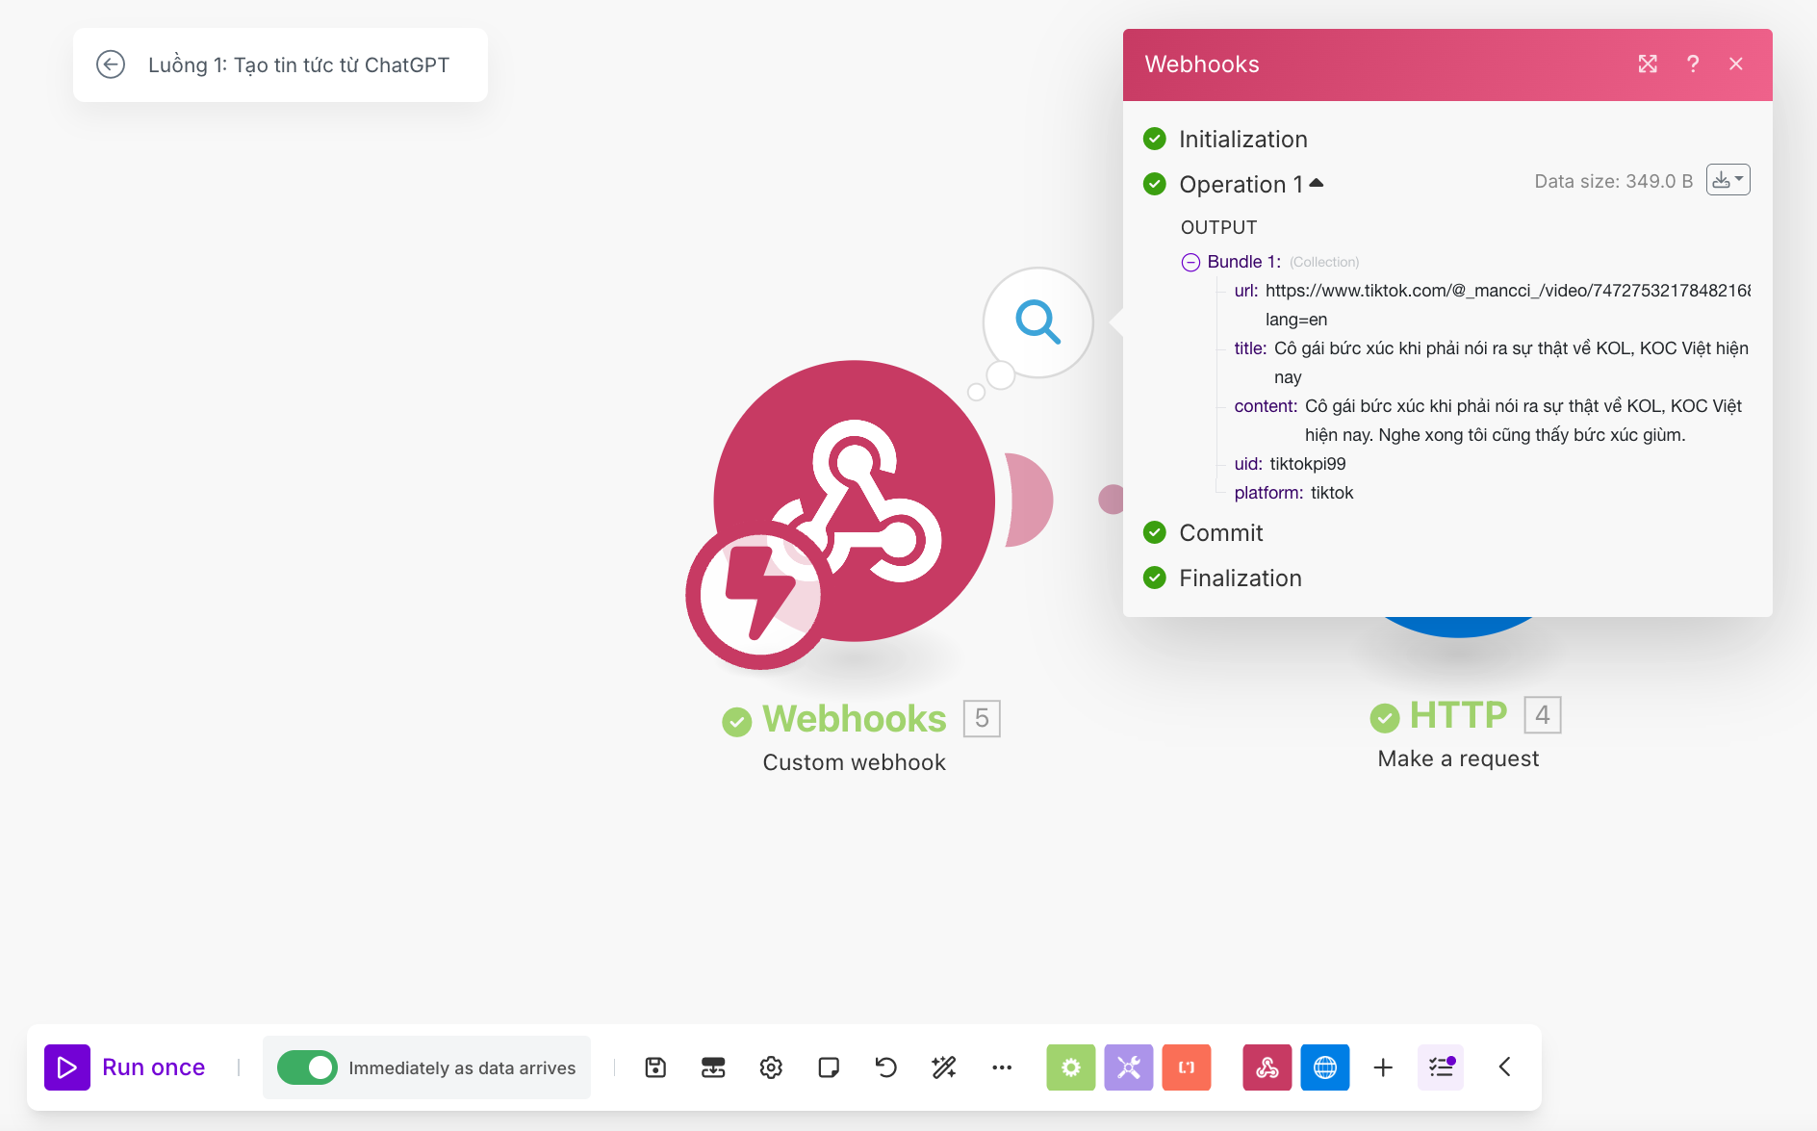Click the three-dots more options menu

tap(1002, 1067)
